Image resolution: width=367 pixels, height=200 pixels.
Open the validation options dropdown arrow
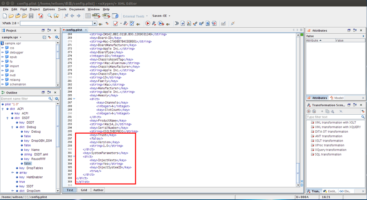pos(121,23)
